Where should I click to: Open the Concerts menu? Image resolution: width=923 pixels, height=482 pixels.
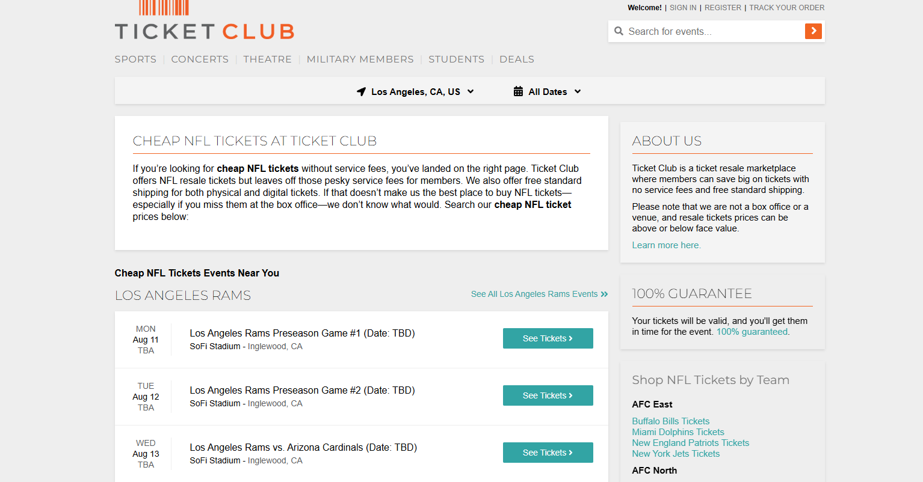[x=200, y=59]
